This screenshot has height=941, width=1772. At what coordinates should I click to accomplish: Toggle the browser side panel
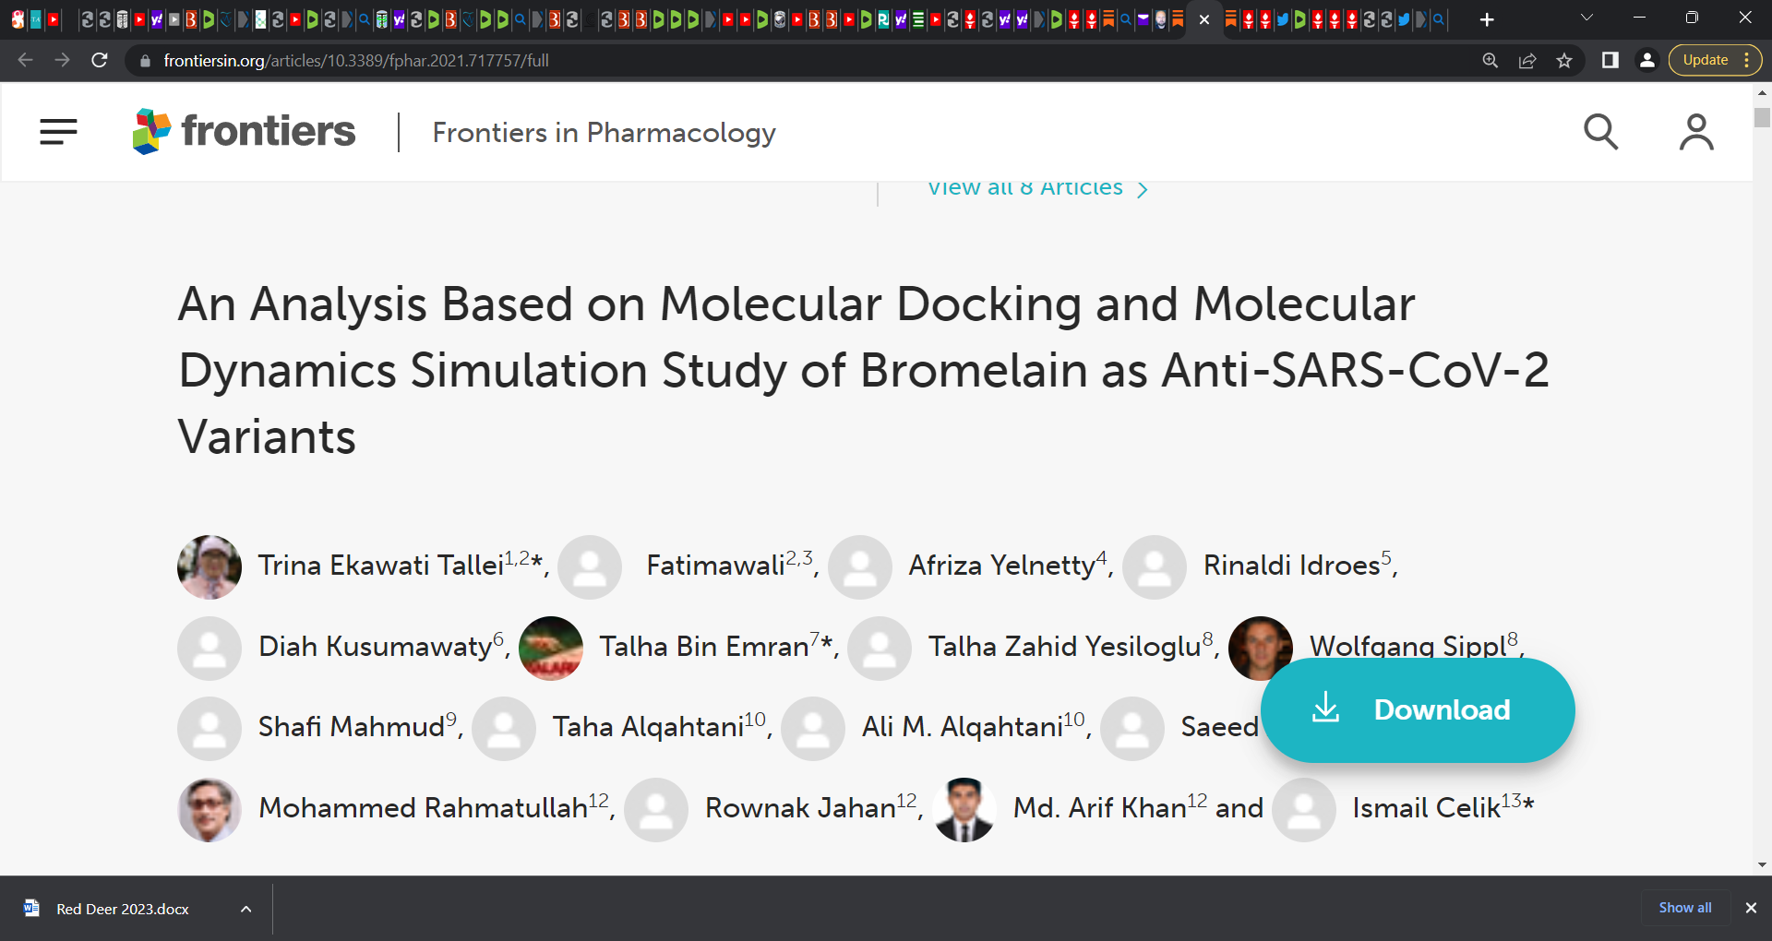point(1610,60)
